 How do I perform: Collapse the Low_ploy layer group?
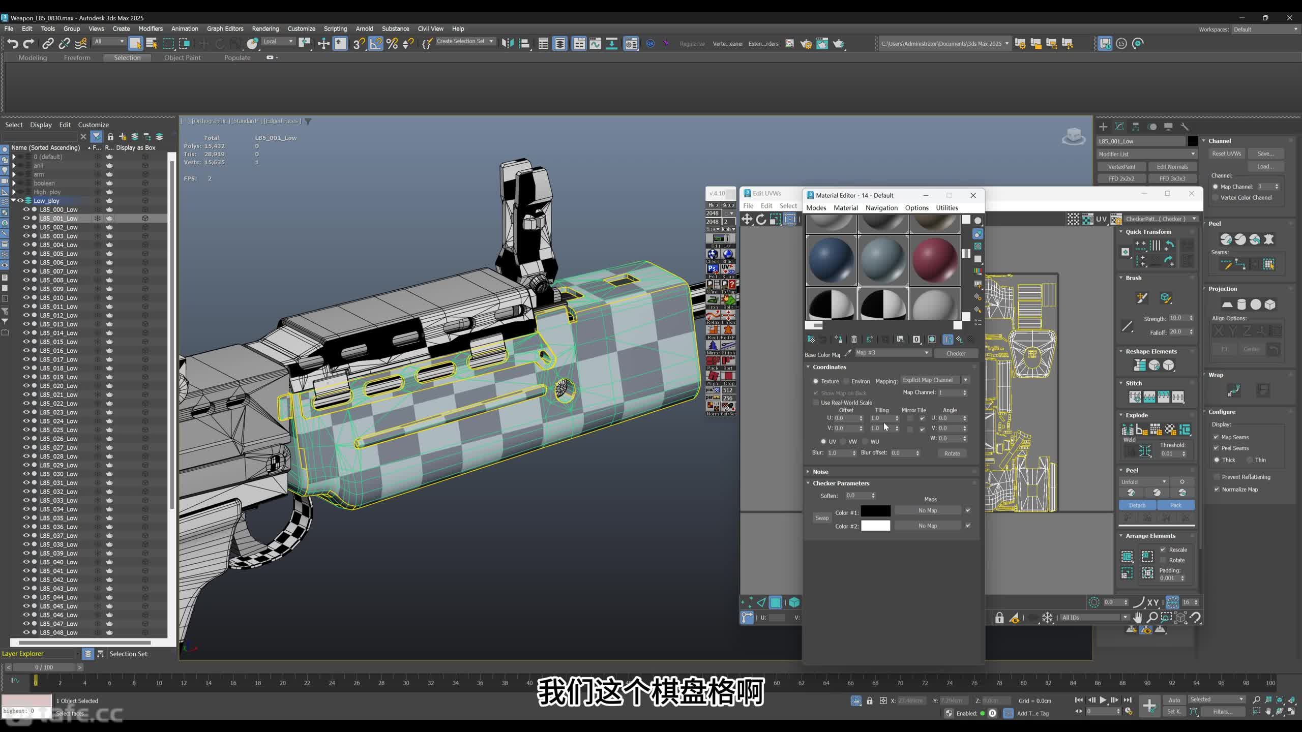click(13, 201)
